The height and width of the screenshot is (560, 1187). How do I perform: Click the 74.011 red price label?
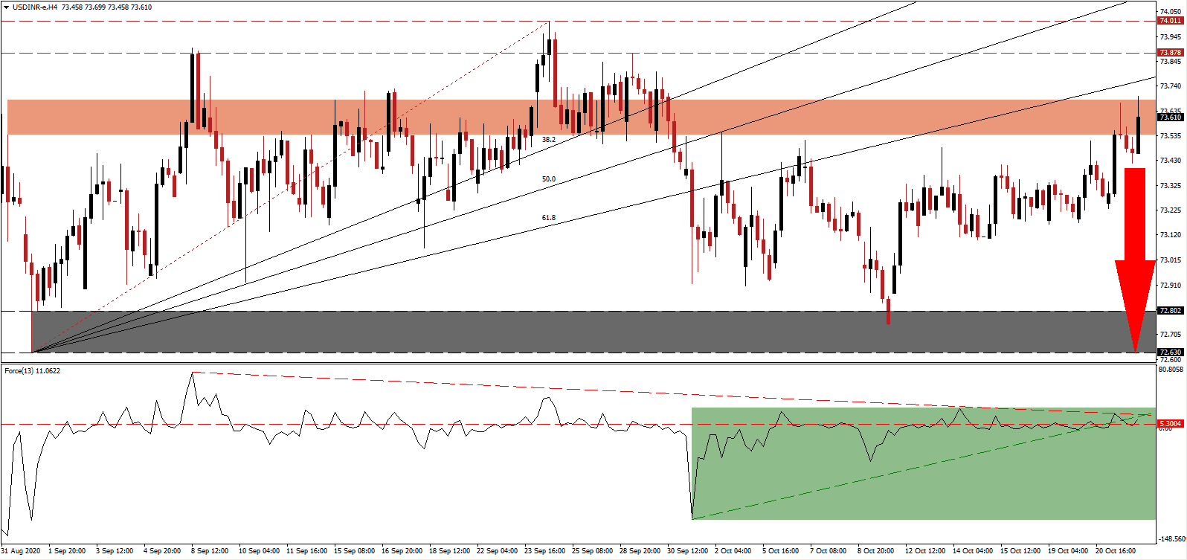1170,21
